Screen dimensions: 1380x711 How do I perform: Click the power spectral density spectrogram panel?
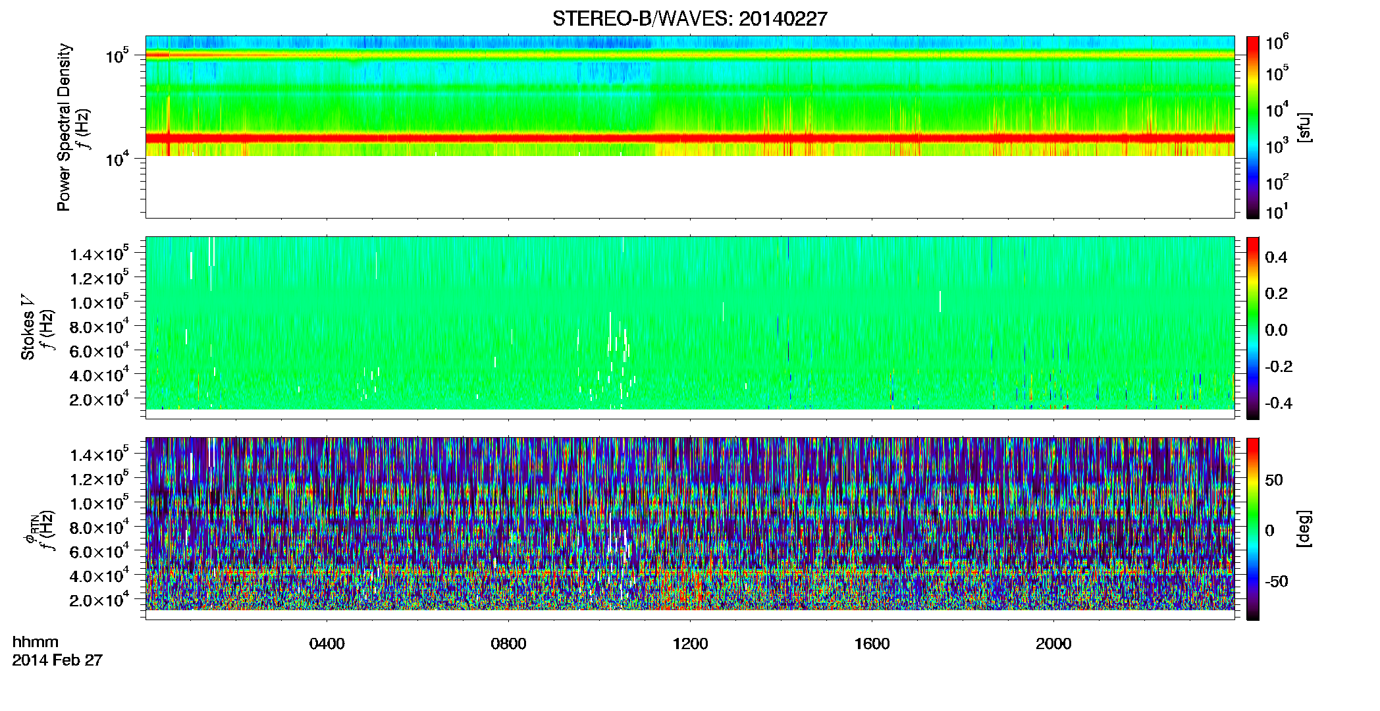pos(690,127)
